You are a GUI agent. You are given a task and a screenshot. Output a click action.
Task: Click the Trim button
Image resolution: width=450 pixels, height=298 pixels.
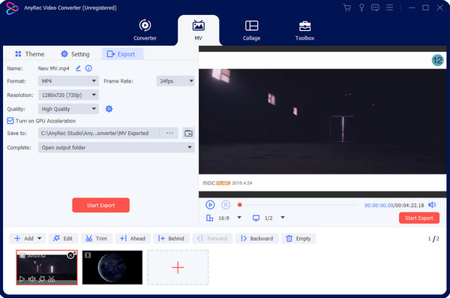(x=97, y=239)
